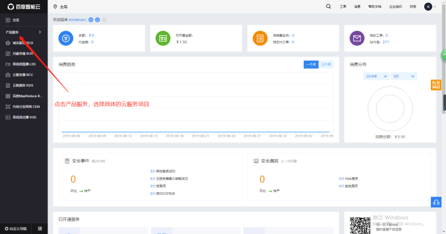
Task: Open the 消息 messages menu
Action: click(357, 7)
